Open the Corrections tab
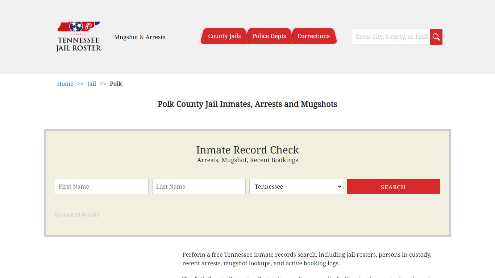The height and width of the screenshot is (278, 495). pyautogui.click(x=314, y=36)
